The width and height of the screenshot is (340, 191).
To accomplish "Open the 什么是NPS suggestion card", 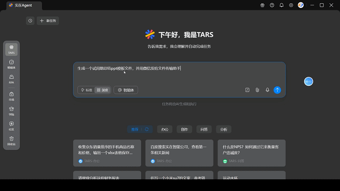I will point(252,153).
